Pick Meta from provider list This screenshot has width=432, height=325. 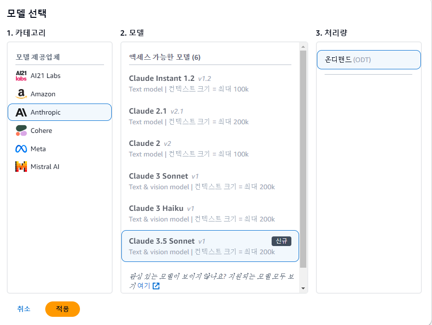[x=60, y=149]
